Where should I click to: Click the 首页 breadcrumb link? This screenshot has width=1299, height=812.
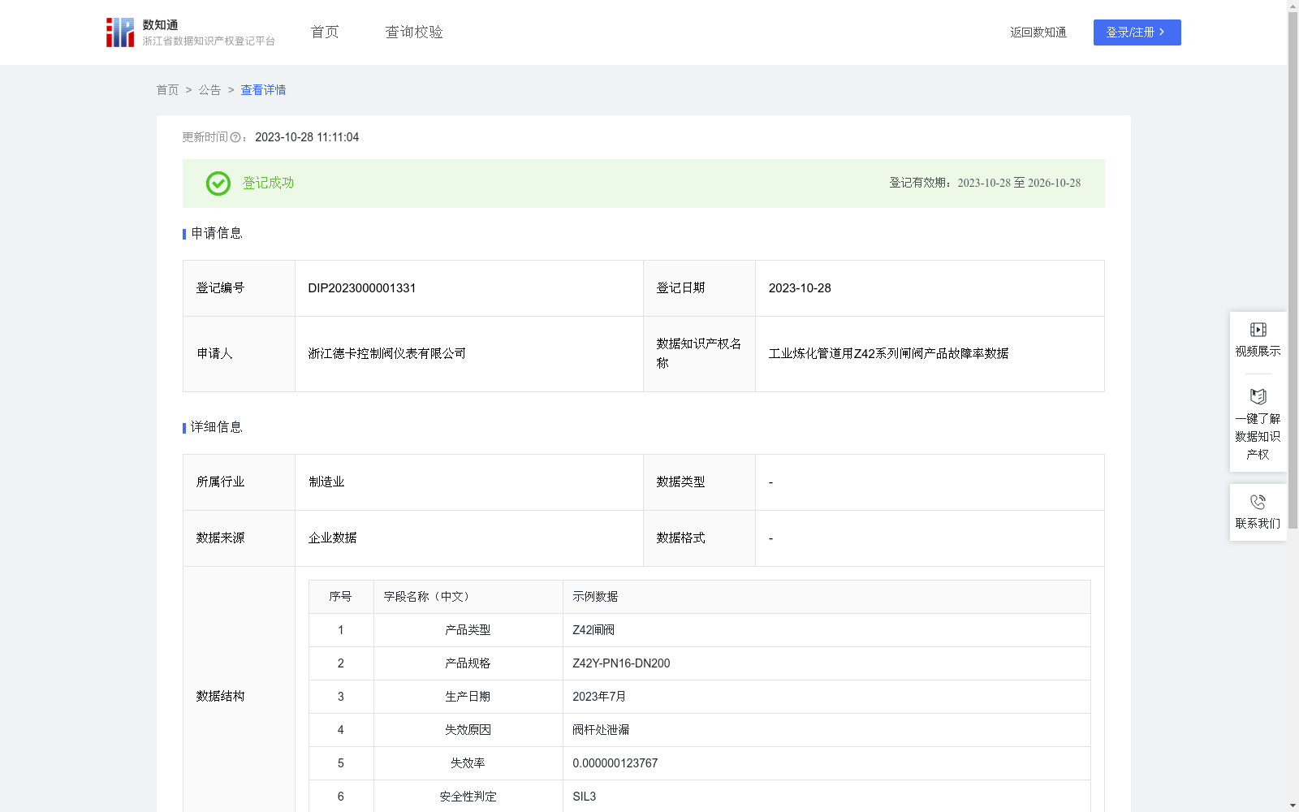tap(167, 90)
